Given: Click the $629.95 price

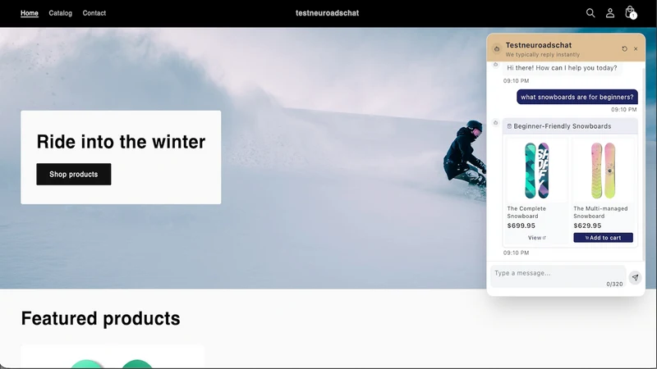Looking at the screenshot, I should click(587, 225).
